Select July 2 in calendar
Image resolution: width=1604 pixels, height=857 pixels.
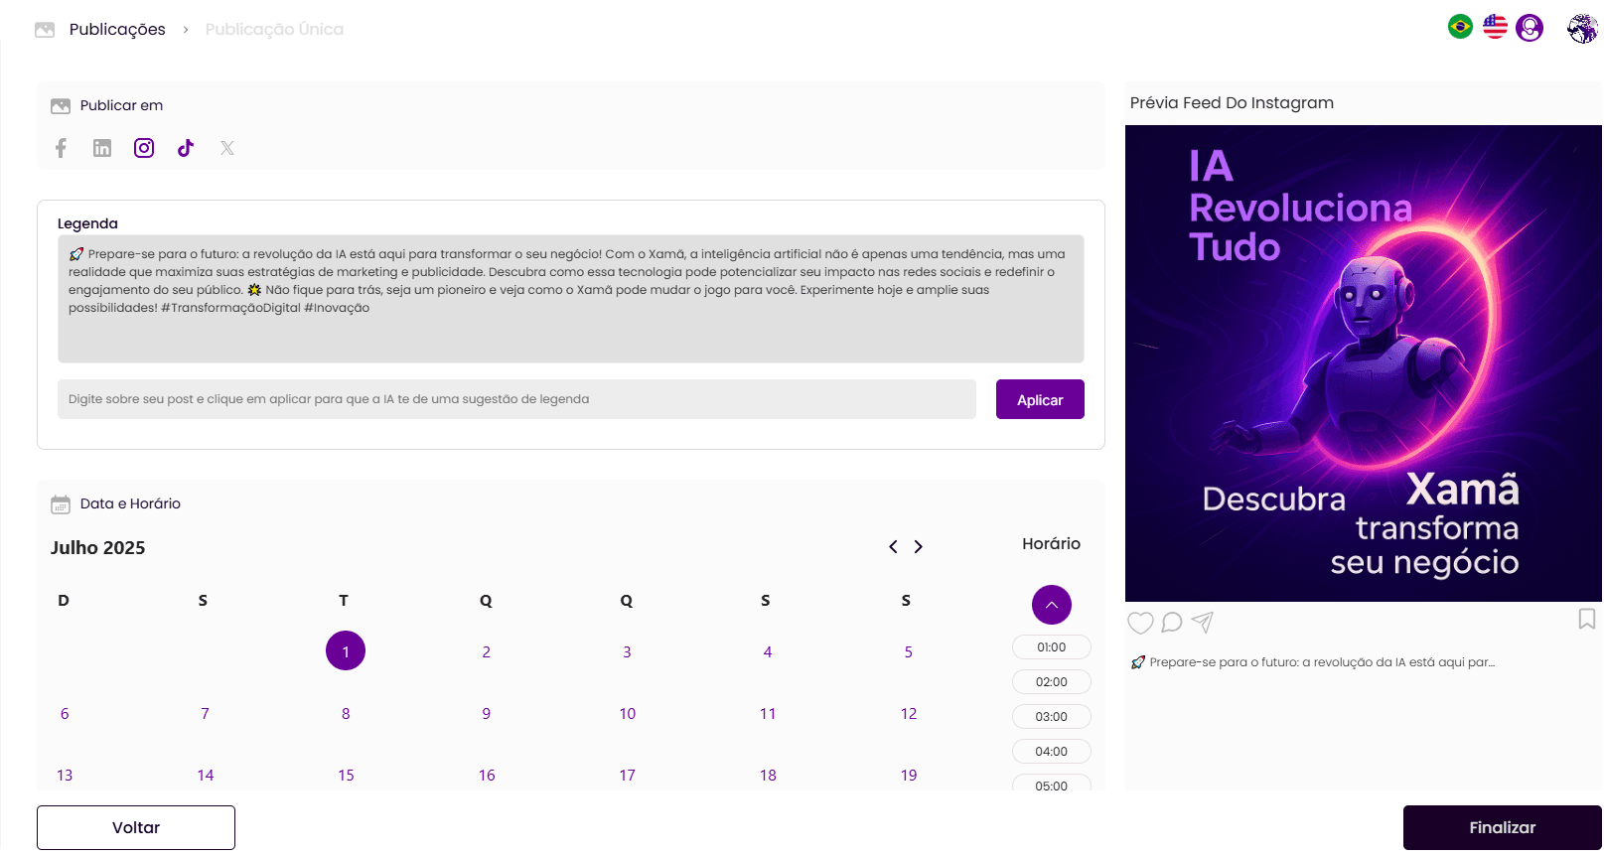(487, 652)
